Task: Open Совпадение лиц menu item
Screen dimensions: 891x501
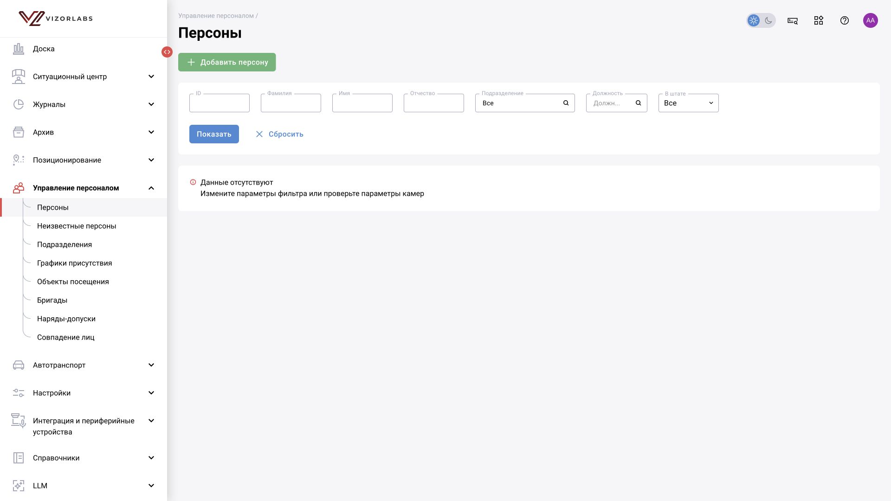Action: [84, 337]
